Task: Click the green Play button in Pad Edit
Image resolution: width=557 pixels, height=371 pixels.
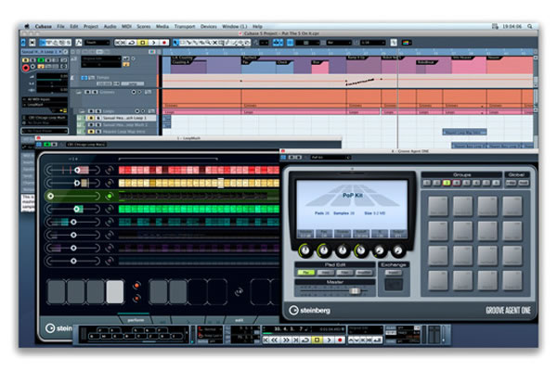Action: pyautogui.click(x=305, y=273)
